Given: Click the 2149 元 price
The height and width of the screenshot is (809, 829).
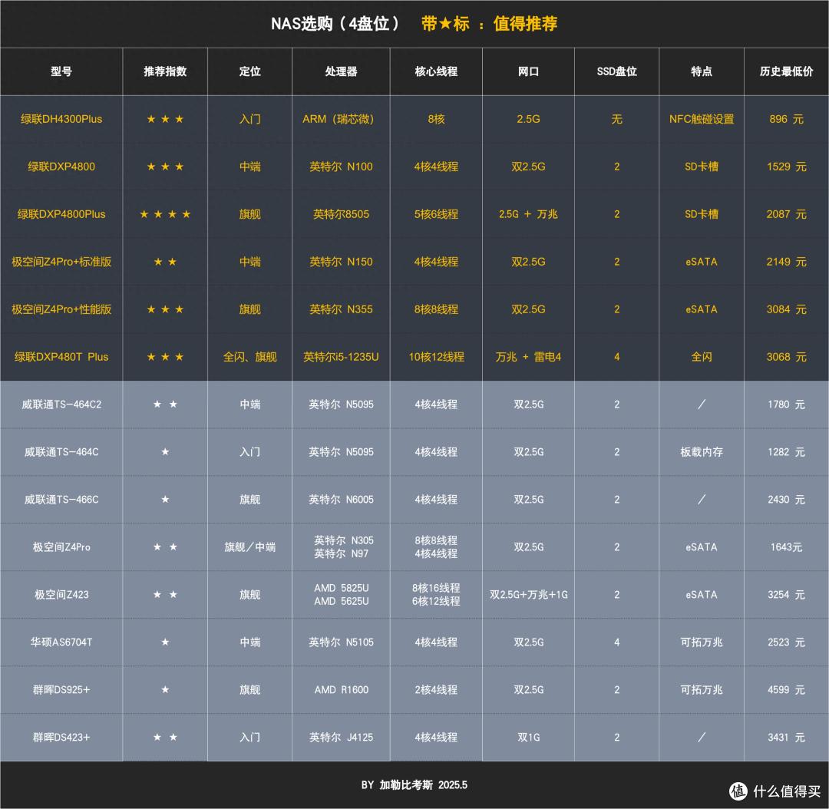Looking at the screenshot, I should pyautogui.click(x=786, y=262).
